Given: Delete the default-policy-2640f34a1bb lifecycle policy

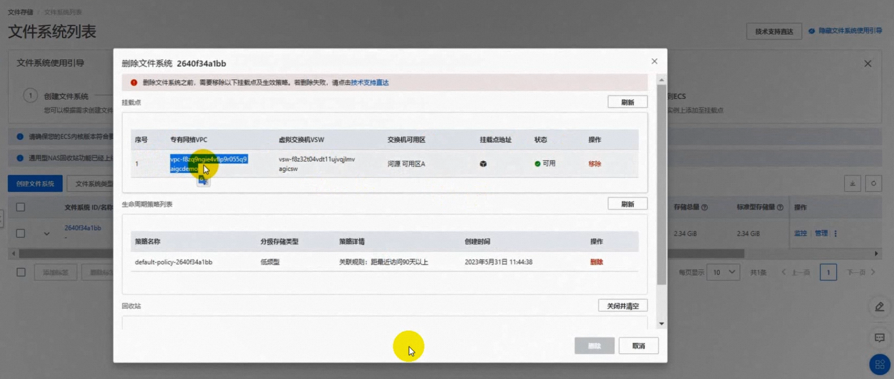Looking at the screenshot, I should [x=596, y=262].
